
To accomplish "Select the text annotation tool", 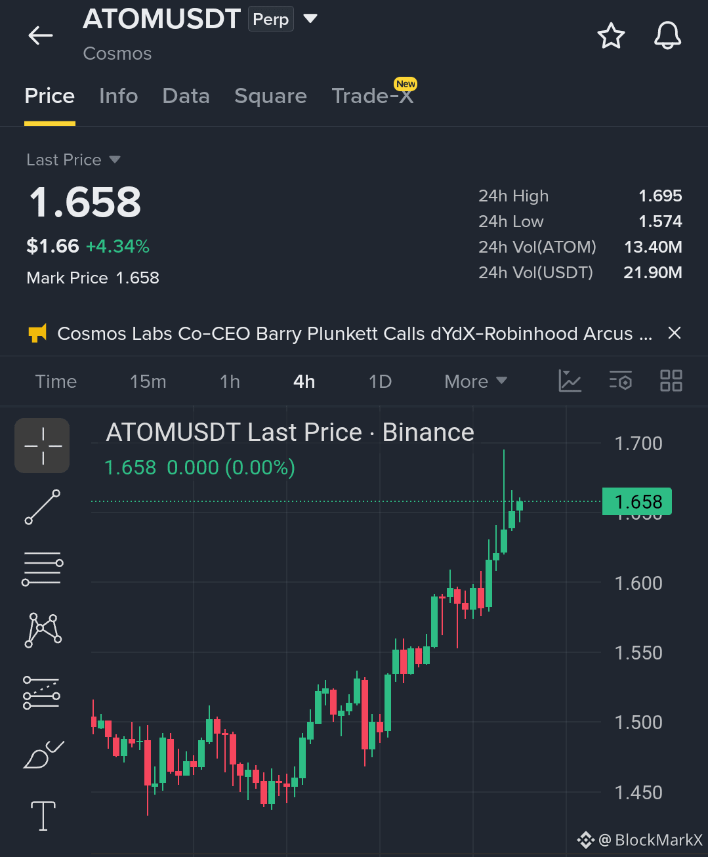I will [43, 816].
